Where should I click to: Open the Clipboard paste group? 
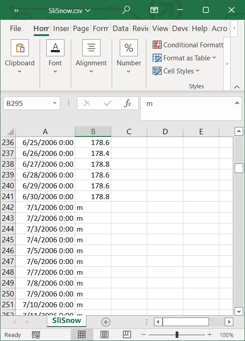point(20,48)
